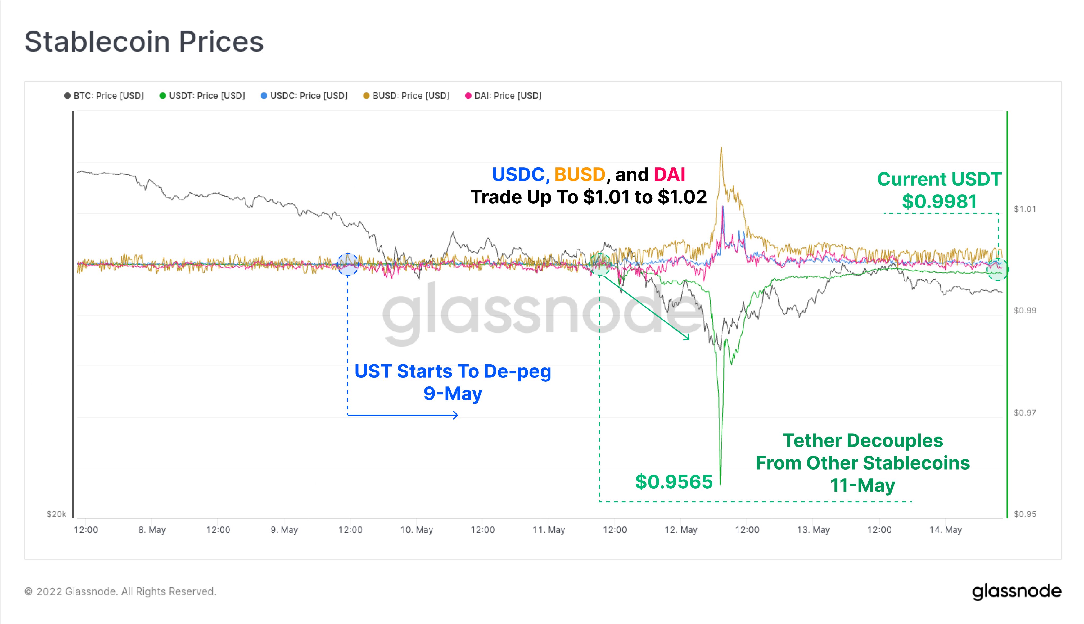
Task: Click the green dashed circle near 11-May
Action: coord(600,265)
